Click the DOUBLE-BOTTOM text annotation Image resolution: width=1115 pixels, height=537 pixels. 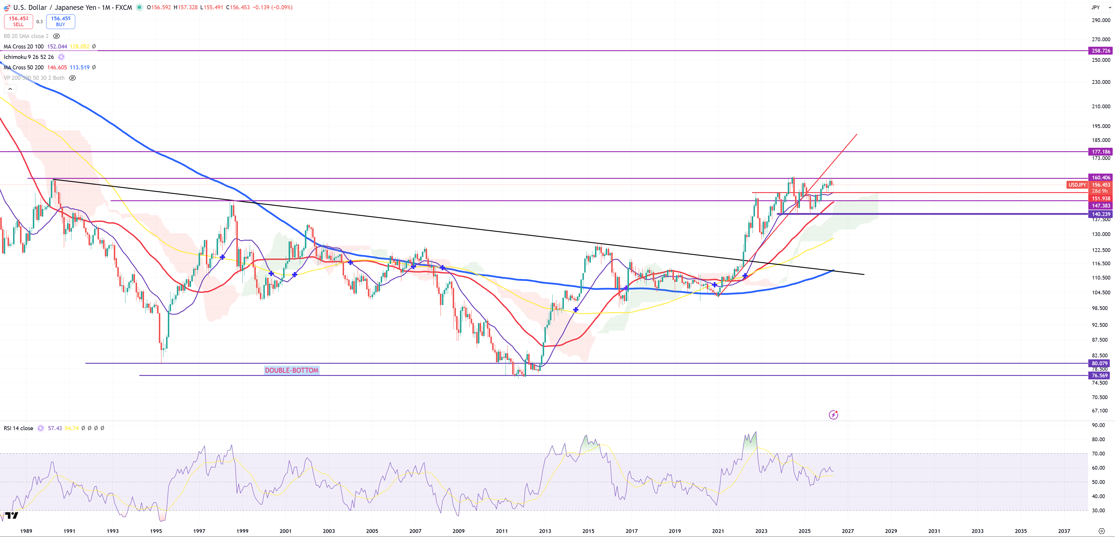pos(292,370)
